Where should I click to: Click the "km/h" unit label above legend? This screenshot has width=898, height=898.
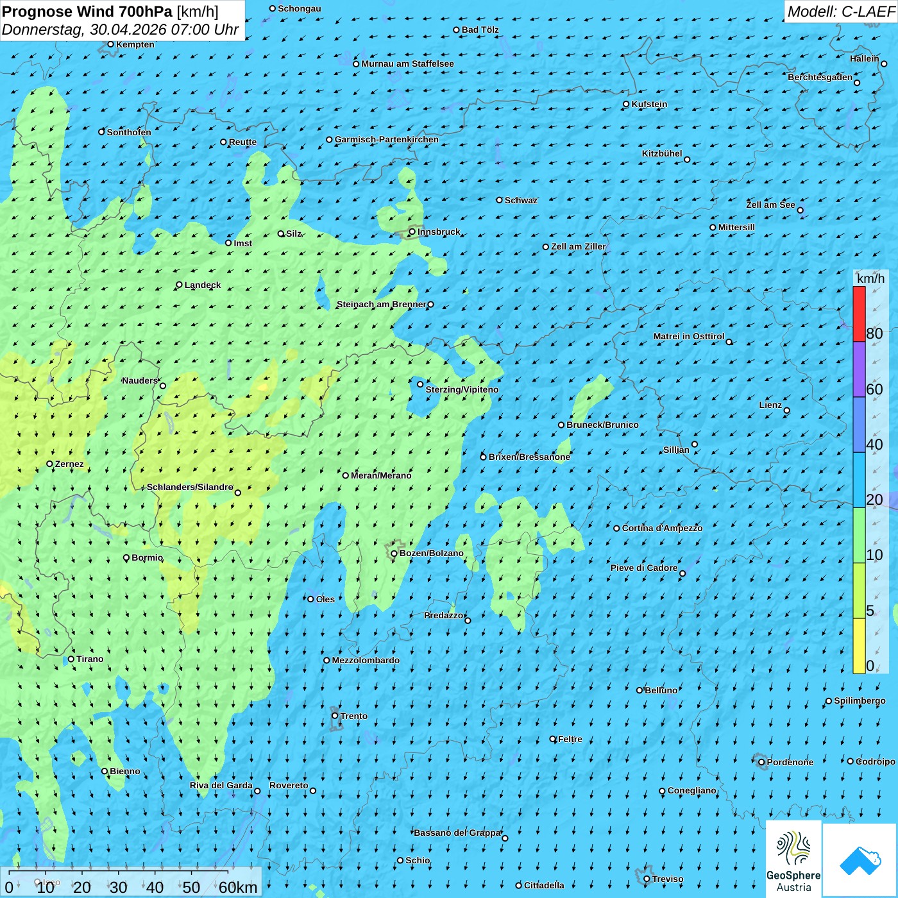tap(870, 278)
